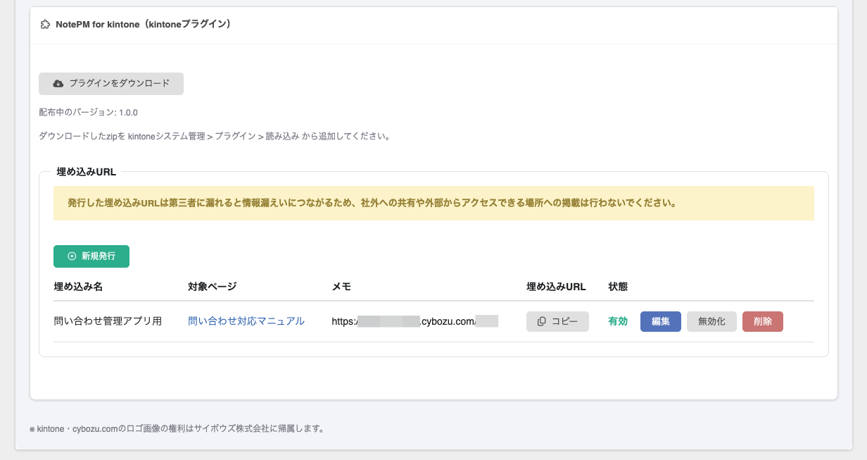This screenshot has width=867, height=460.
Task: Click the cloud download icon
Action: click(58, 83)
